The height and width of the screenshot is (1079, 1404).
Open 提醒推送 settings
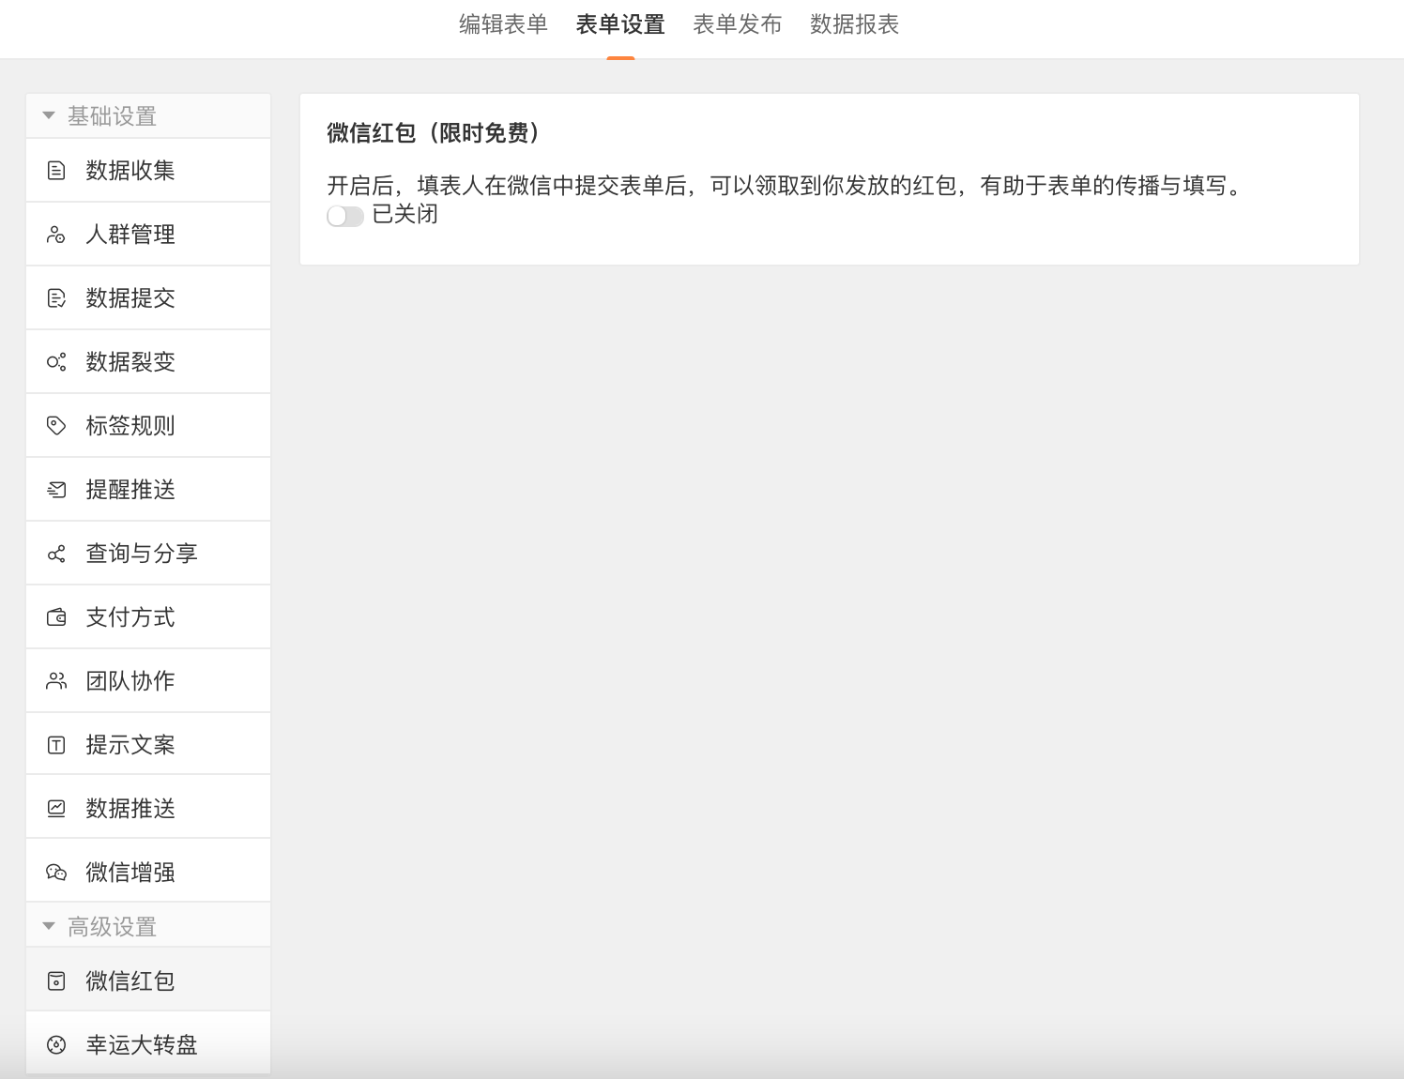[148, 489]
